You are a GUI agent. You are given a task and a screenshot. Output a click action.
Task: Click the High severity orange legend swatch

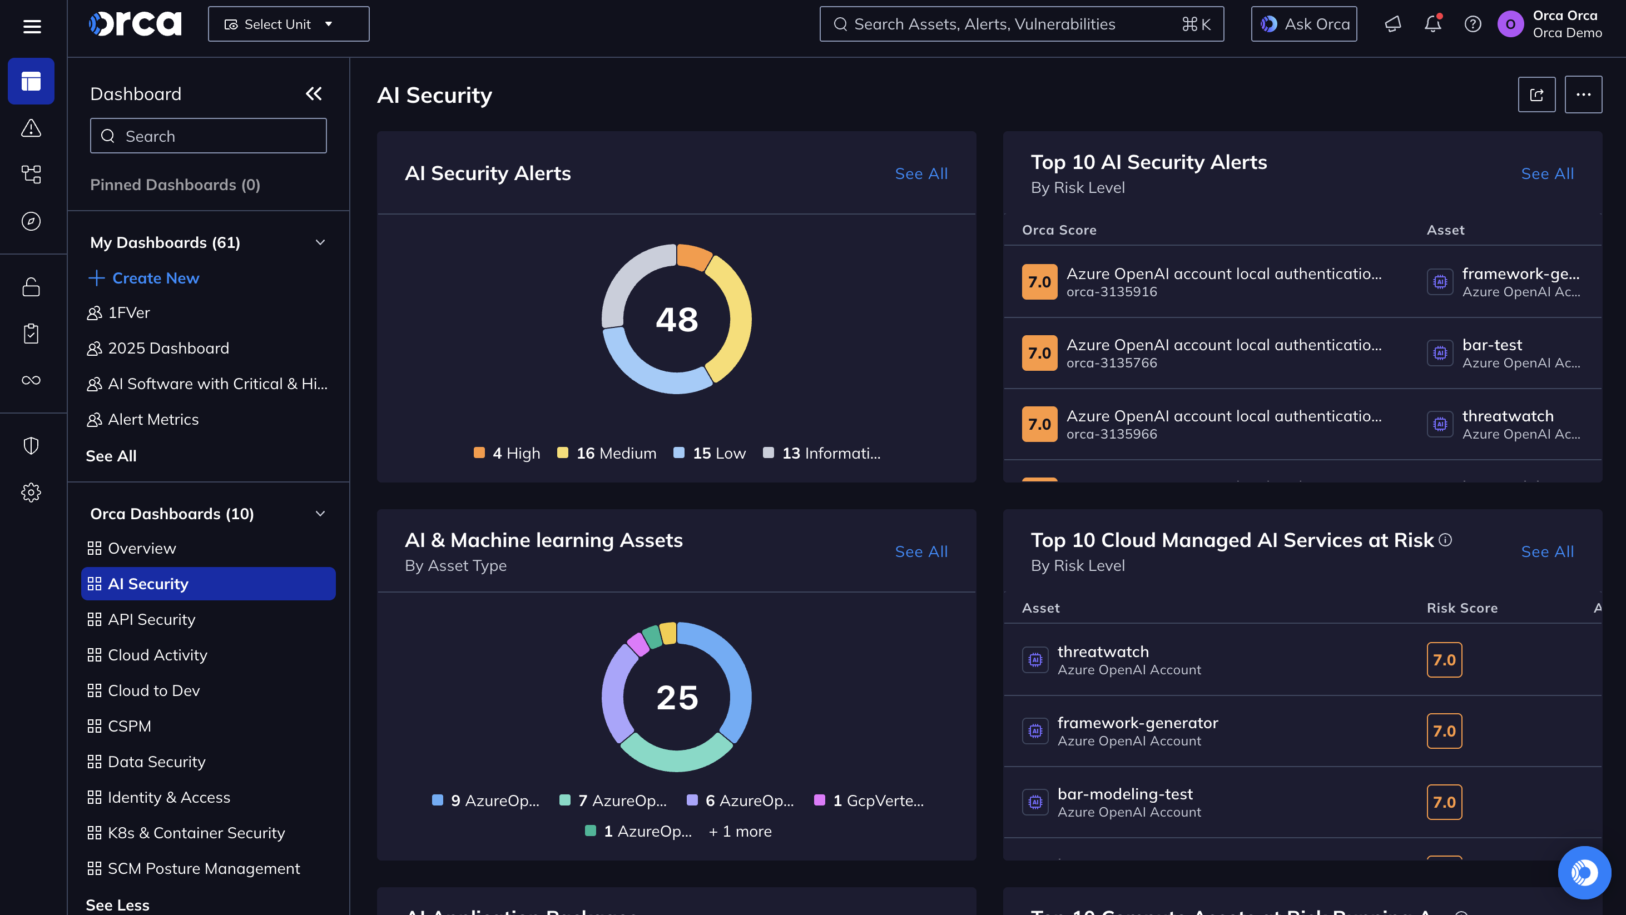[479, 452]
